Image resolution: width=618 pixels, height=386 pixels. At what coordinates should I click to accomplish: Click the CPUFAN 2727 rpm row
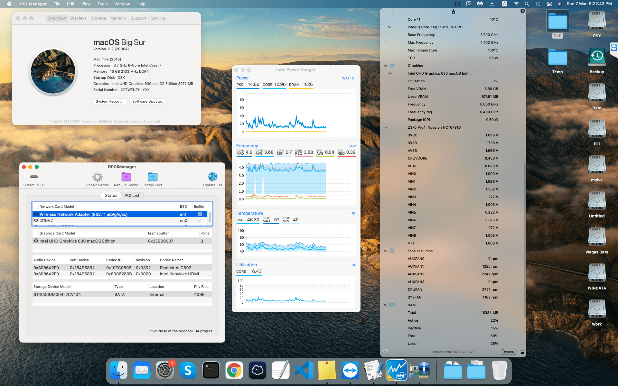[x=453, y=289]
